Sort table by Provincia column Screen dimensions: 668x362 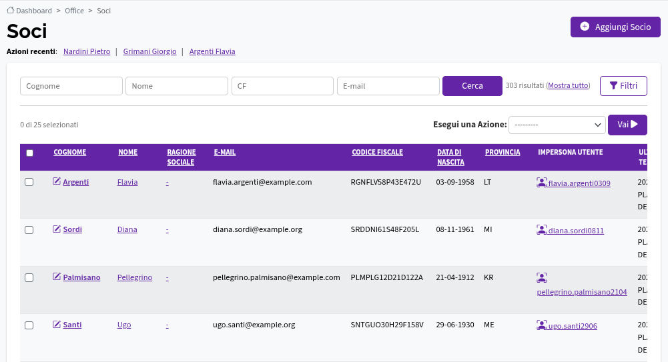[x=503, y=152]
